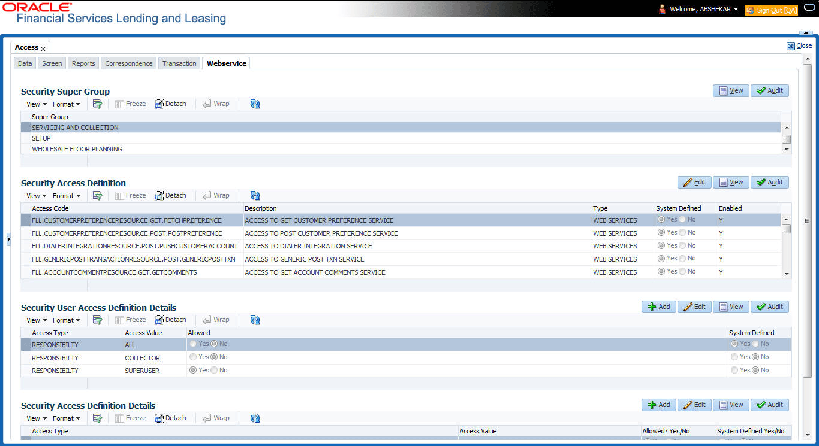Click Add button in User Access Definition Details
The image size is (819, 446).
[x=659, y=307]
